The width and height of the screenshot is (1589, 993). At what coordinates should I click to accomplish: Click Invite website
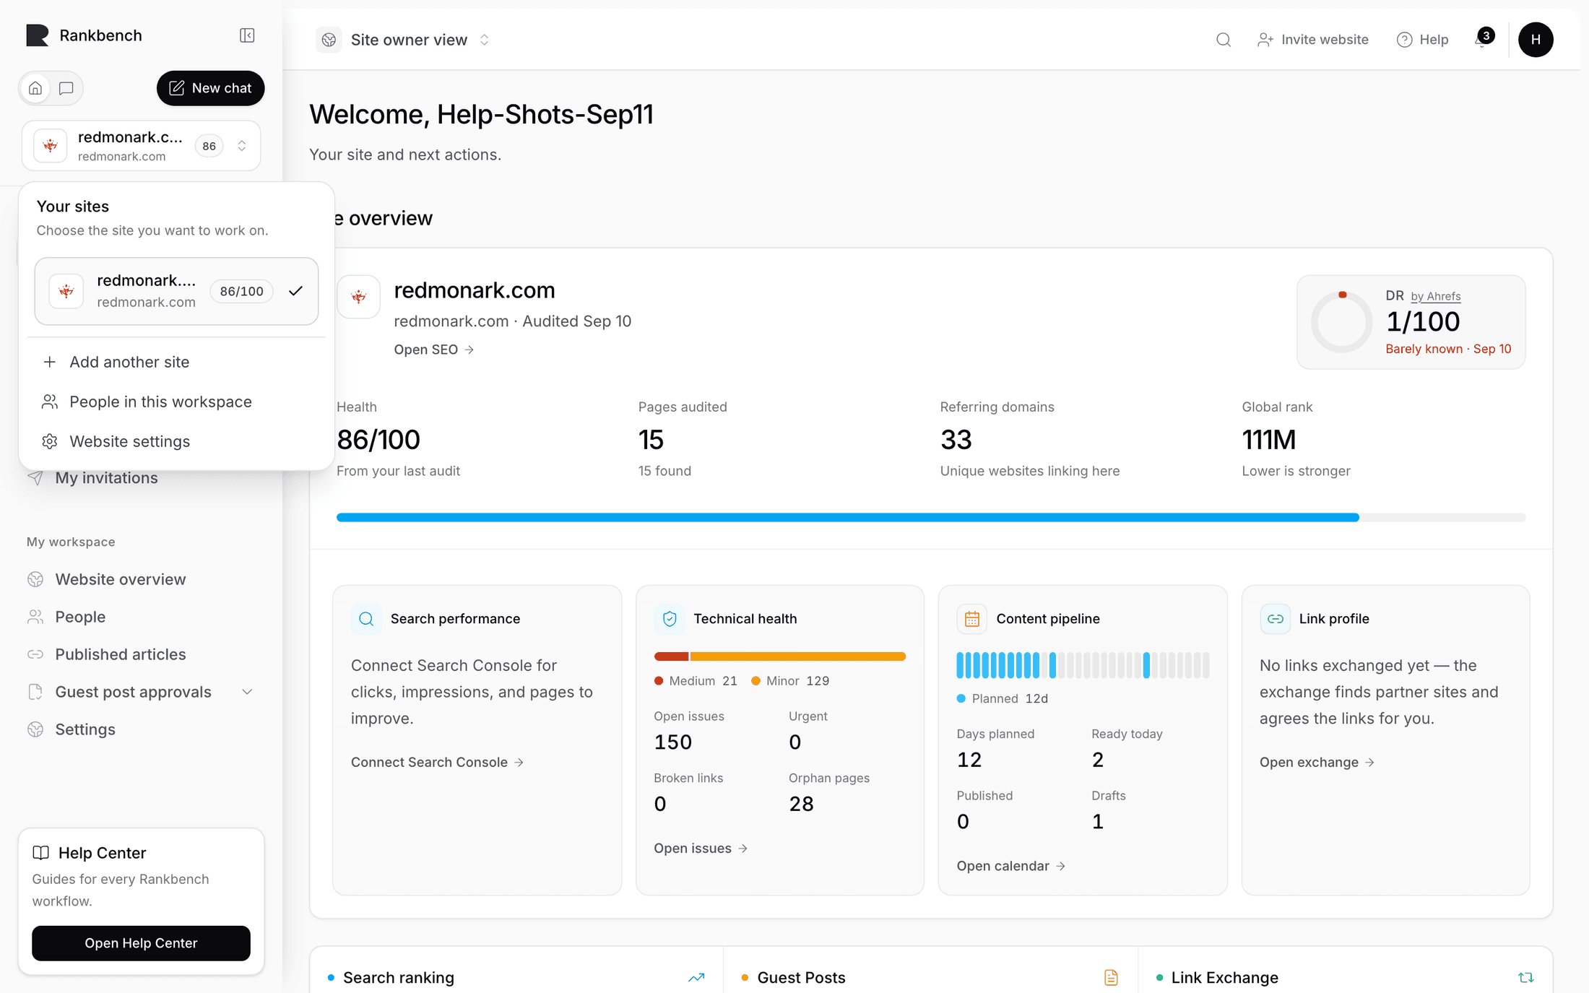[1313, 40]
